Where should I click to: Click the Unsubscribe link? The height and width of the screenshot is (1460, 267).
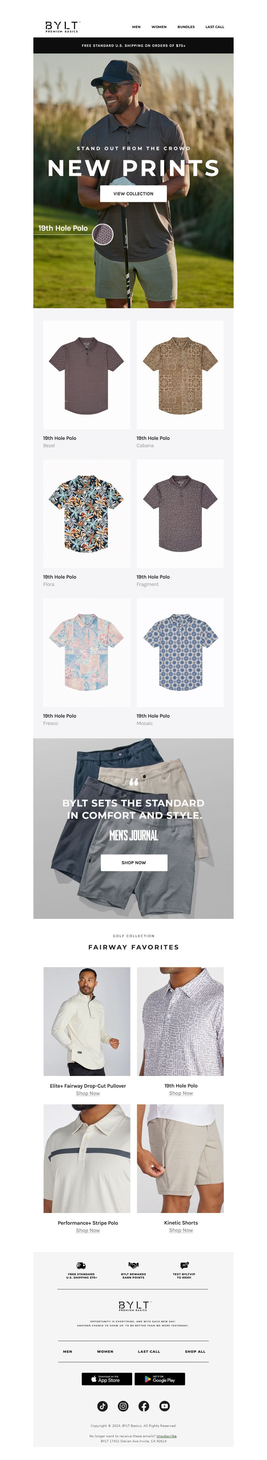pos(166,1436)
